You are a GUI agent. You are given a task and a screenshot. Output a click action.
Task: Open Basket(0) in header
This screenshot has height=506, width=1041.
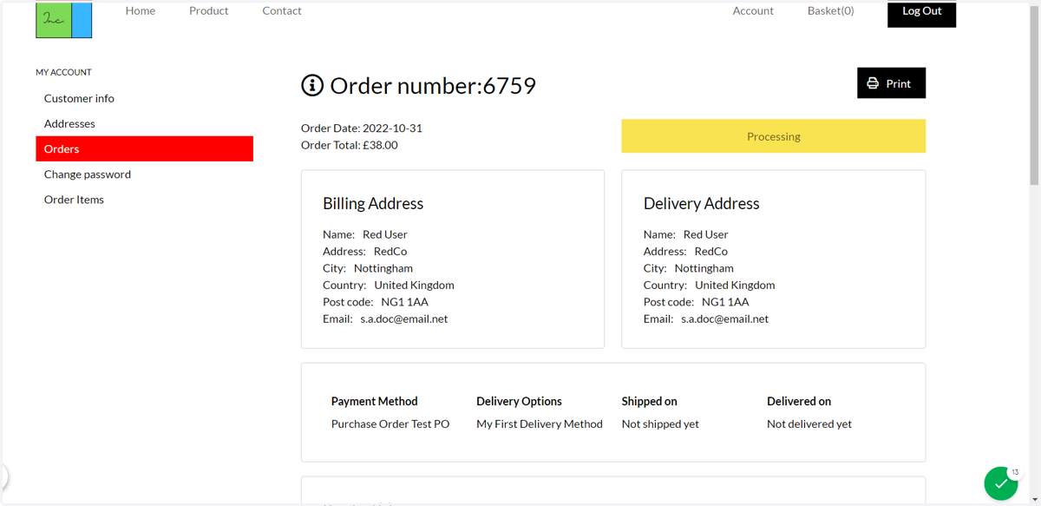tap(830, 10)
